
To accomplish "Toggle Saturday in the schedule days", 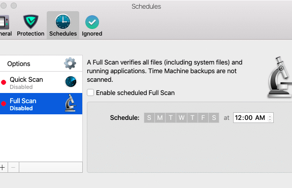I will 214,117.
